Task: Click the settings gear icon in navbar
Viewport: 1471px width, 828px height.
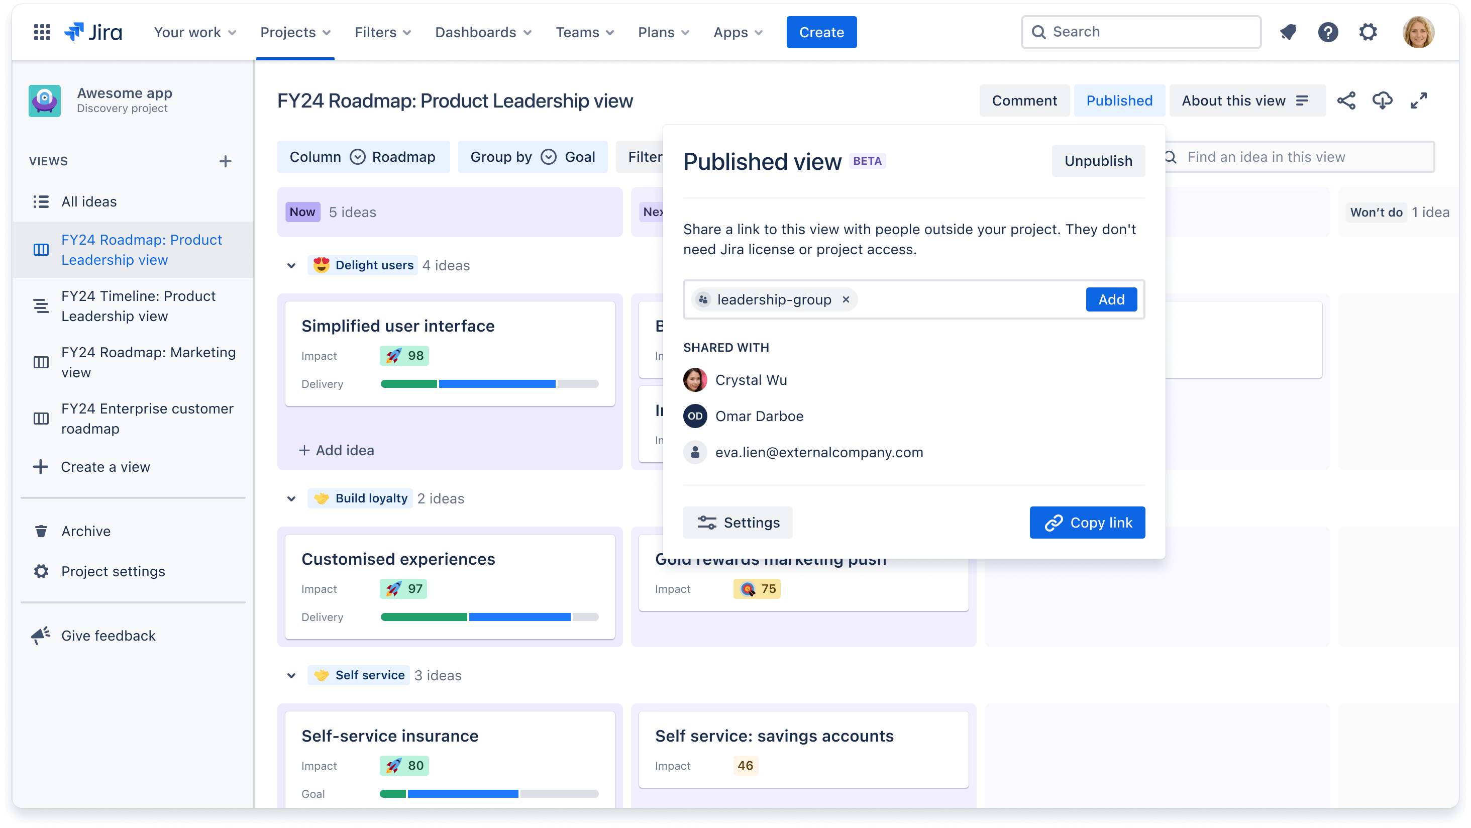Action: (x=1369, y=31)
